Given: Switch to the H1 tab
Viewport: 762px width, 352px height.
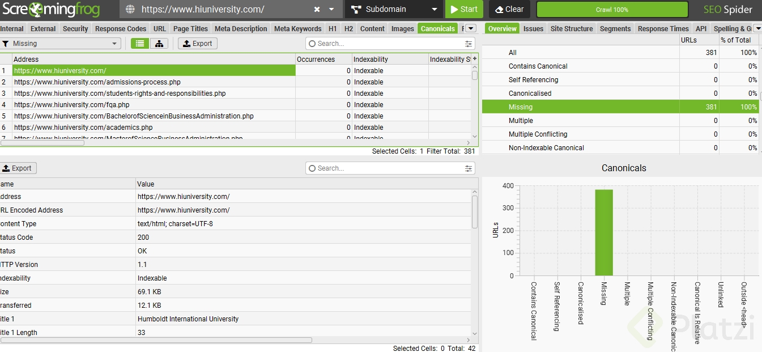Looking at the screenshot, I should [x=333, y=29].
